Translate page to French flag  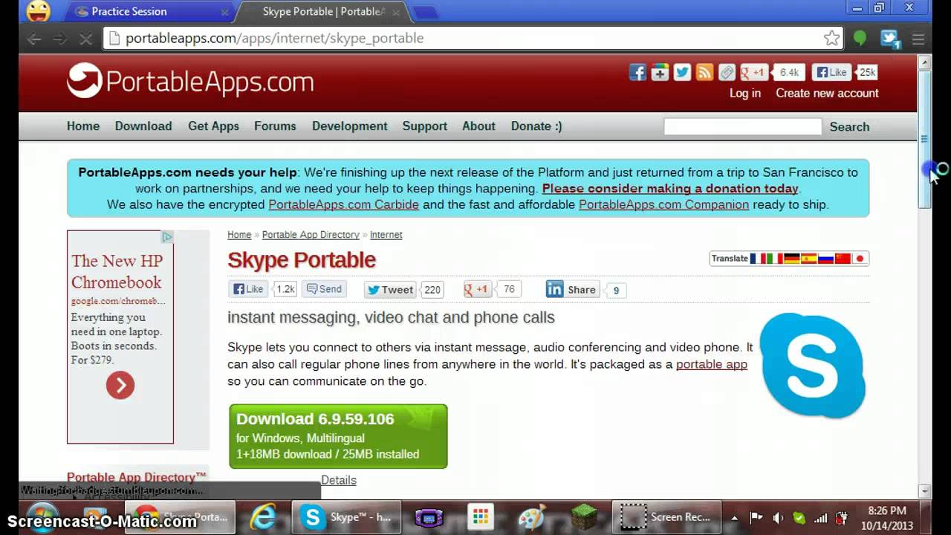tap(758, 259)
